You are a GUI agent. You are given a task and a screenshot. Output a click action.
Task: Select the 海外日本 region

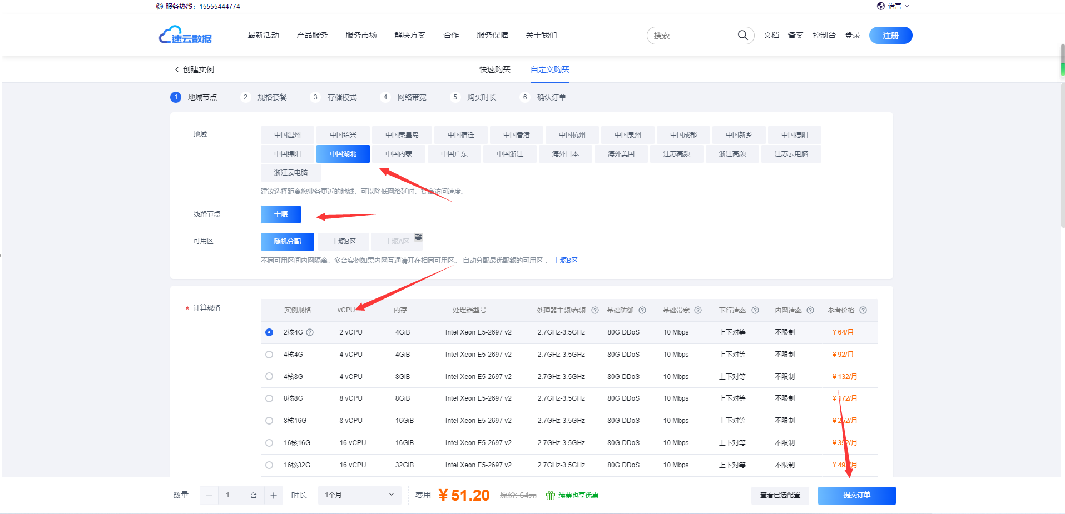coord(566,154)
